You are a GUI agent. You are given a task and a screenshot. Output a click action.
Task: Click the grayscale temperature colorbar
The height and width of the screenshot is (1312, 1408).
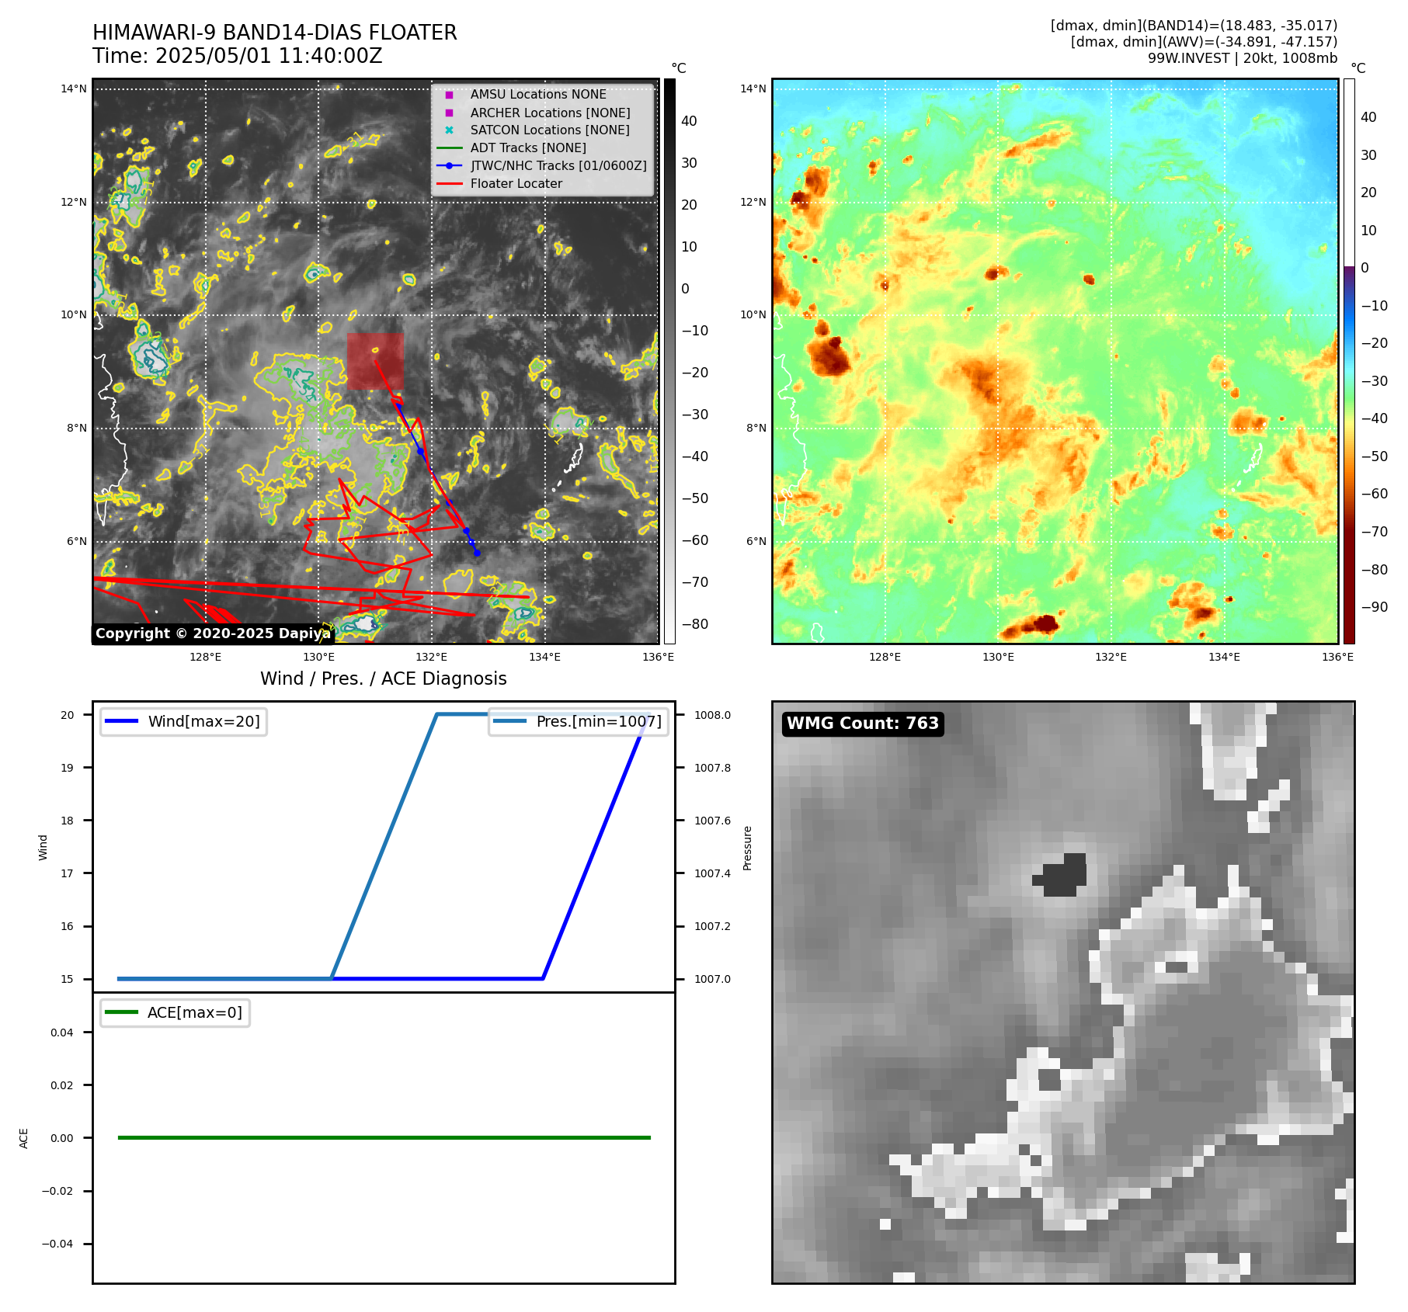669,361
